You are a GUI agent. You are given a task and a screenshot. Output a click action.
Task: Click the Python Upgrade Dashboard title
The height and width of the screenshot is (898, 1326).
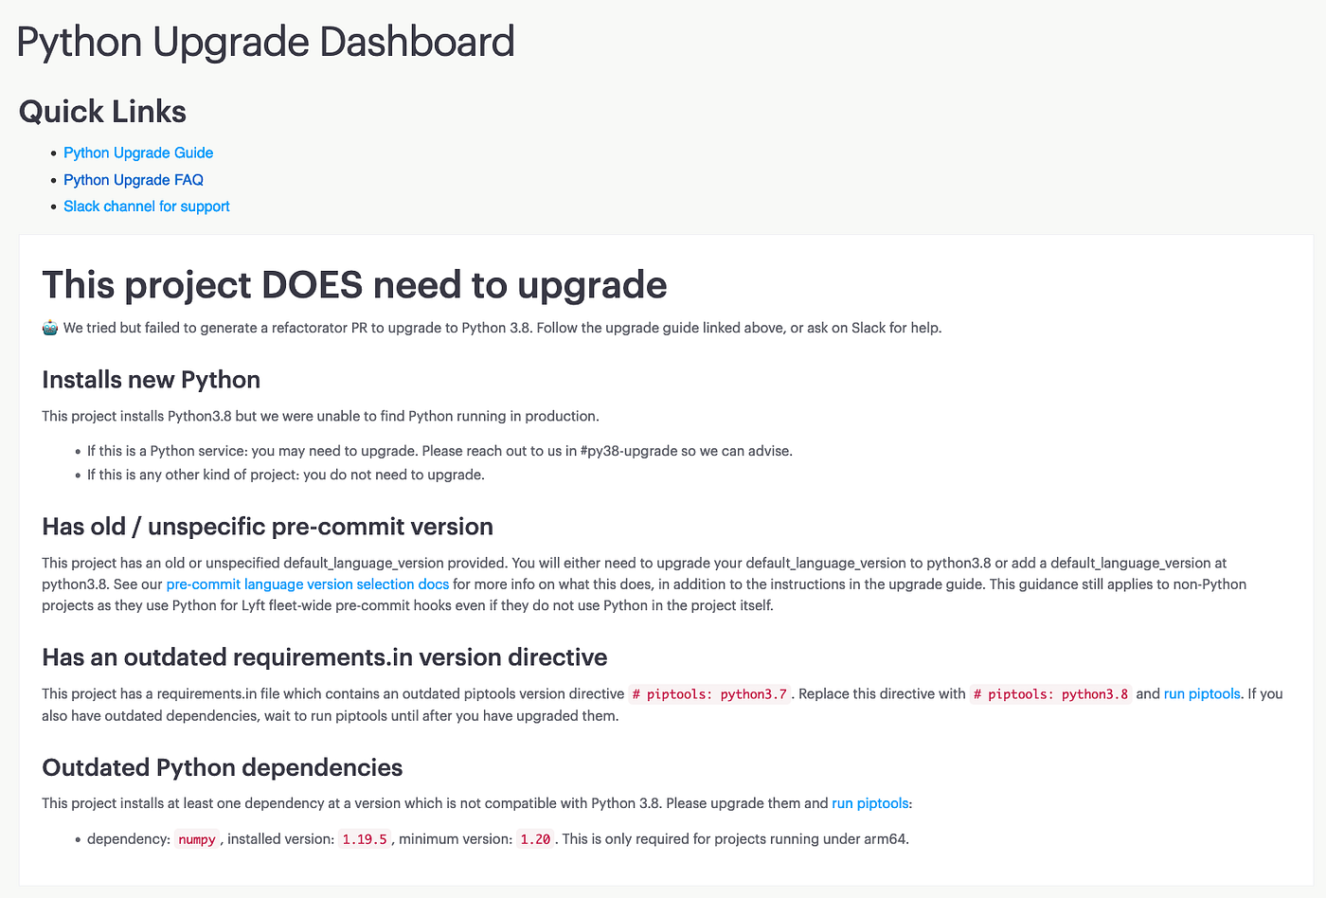point(265,42)
